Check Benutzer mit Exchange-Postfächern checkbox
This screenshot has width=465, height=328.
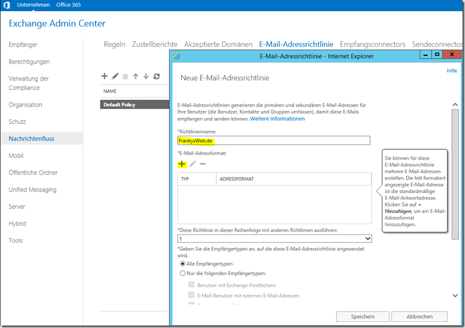coord(192,285)
